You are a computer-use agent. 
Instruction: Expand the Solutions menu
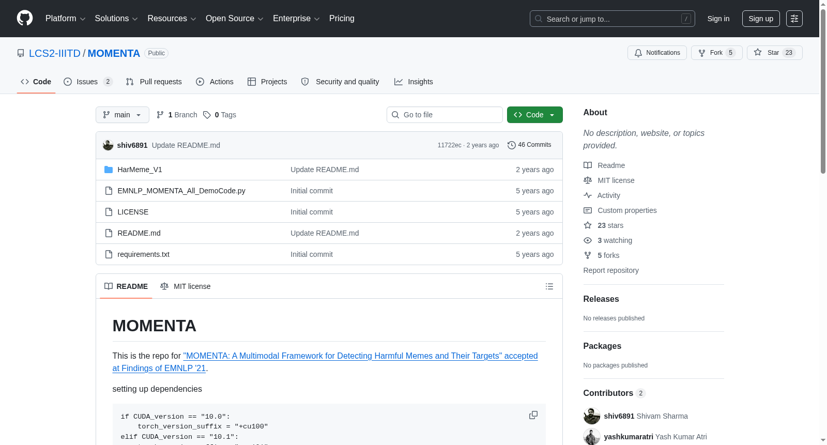point(116,19)
